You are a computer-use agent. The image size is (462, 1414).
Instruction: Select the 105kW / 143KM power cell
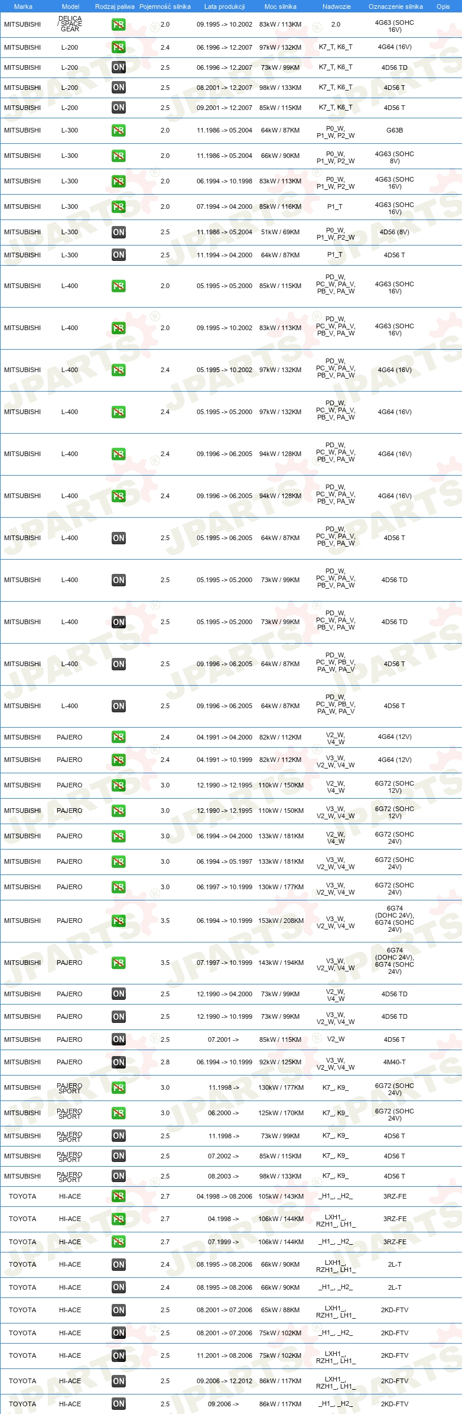pyautogui.click(x=281, y=1196)
